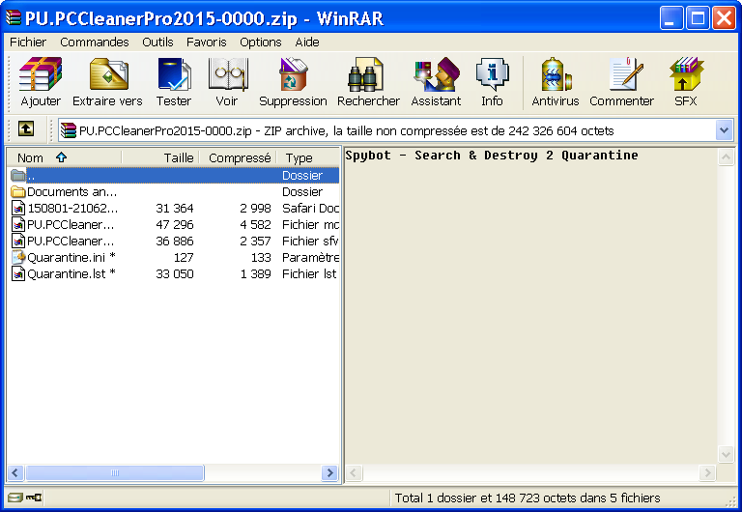Open the Commandes menu
The image size is (742, 512).
pos(94,43)
